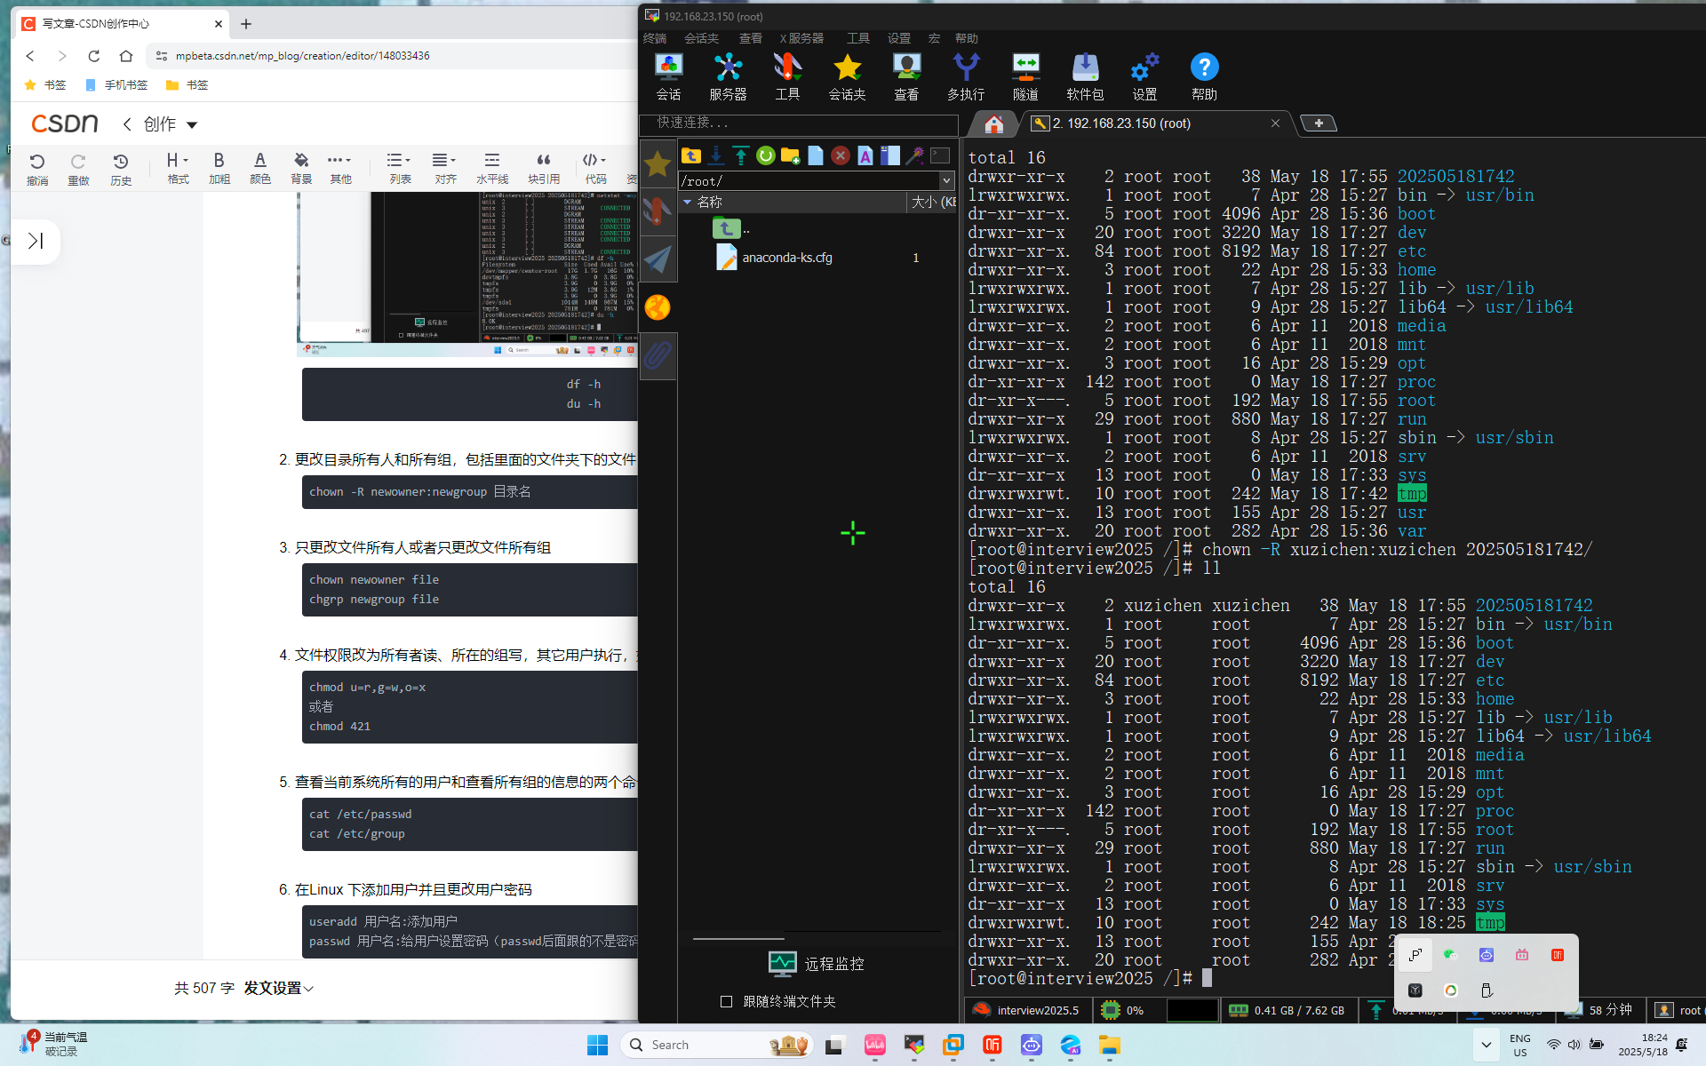This screenshot has height=1066, width=1706.
Task: Open 软件包 packages in MobaXterm toolbar
Action: [1084, 76]
